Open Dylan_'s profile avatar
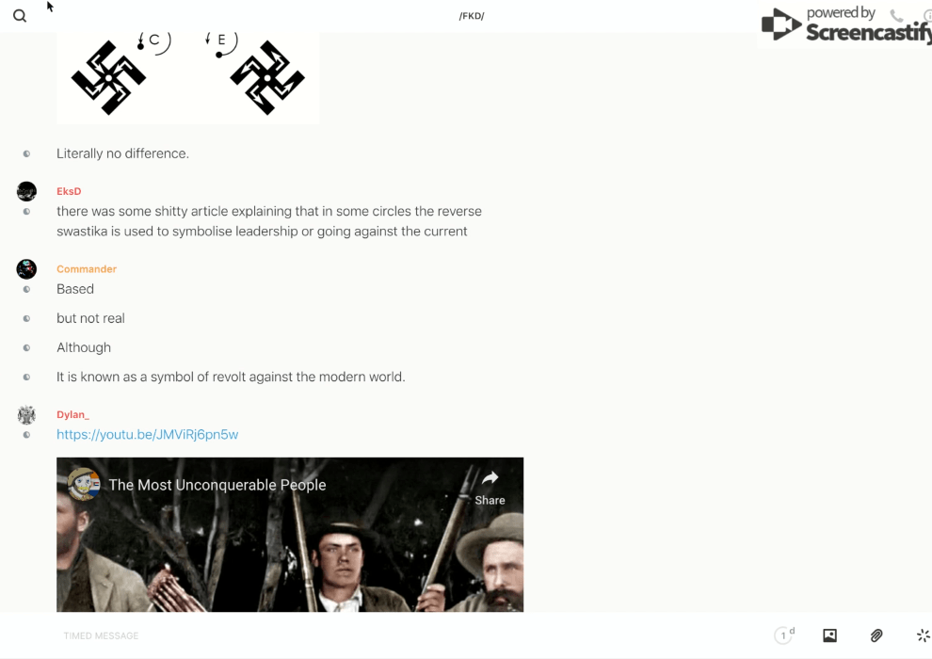 [26, 415]
